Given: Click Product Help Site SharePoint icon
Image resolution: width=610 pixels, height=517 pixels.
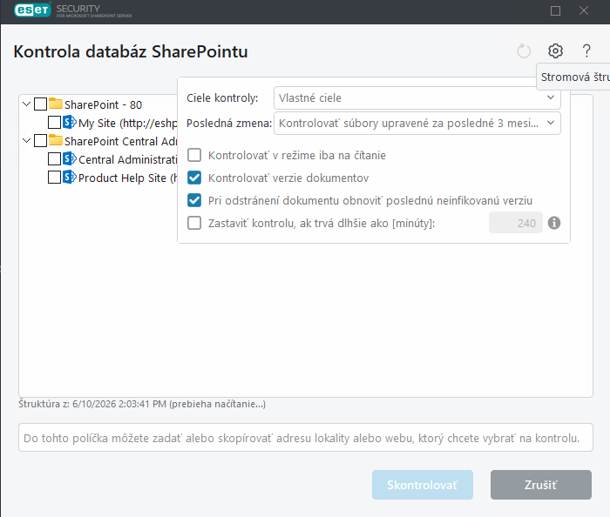Looking at the screenshot, I should 69,177.
